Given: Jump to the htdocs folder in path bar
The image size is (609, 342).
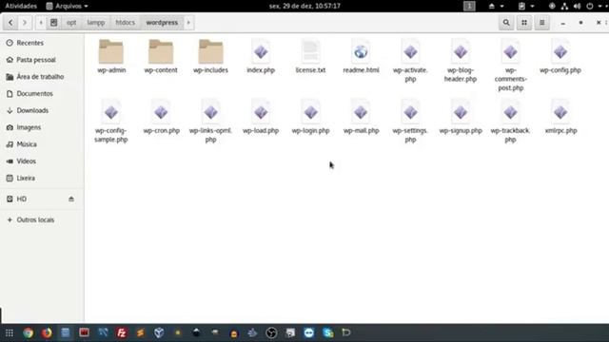Looking at the screenshot, I should (125, 23).
